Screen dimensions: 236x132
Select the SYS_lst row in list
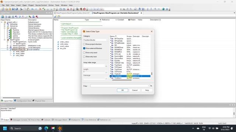(x=130, y=54)
